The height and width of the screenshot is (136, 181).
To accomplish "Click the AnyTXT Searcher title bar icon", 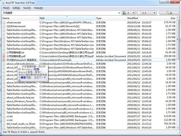I will pyautogui.click(x=3, y=3).
